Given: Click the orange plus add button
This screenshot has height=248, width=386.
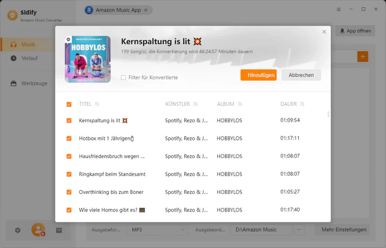Looking at the screenshot, I should [363, 57].
